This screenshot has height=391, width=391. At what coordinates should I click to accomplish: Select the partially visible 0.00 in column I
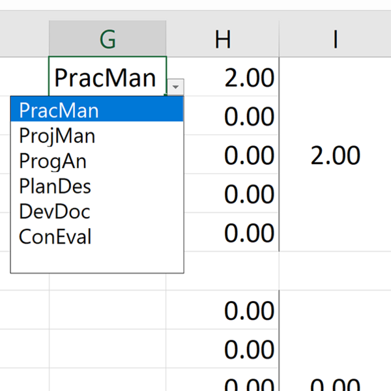click(335, 384)
